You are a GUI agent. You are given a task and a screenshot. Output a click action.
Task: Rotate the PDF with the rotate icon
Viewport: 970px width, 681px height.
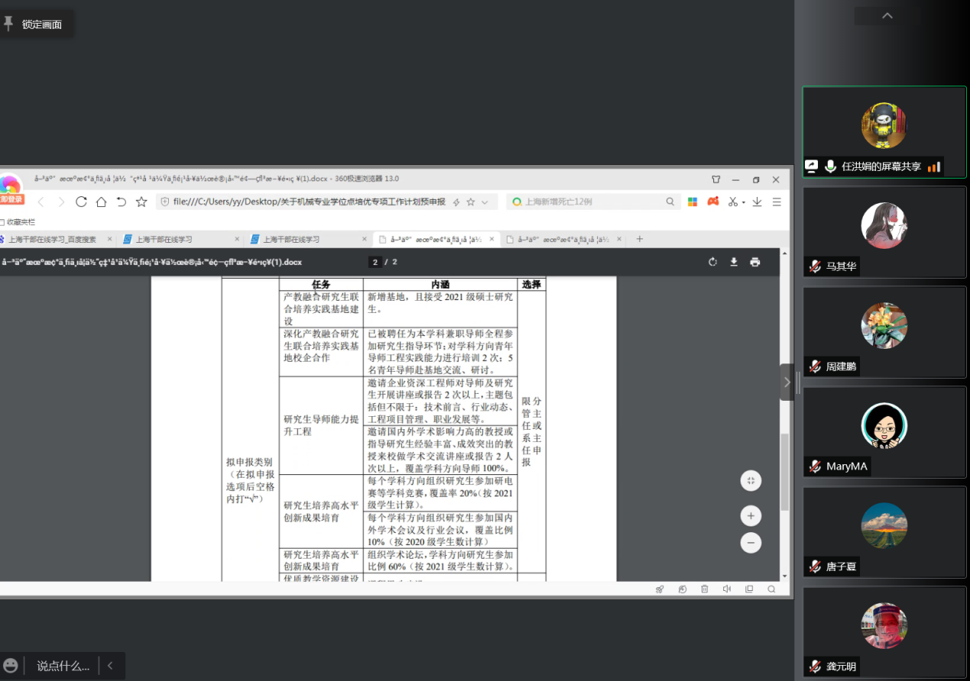tap(712, 262)
